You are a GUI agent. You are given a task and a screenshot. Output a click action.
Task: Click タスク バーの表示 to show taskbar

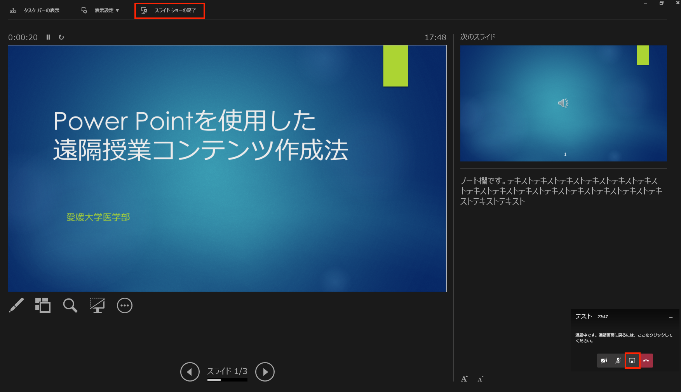[x=35, y=10]
